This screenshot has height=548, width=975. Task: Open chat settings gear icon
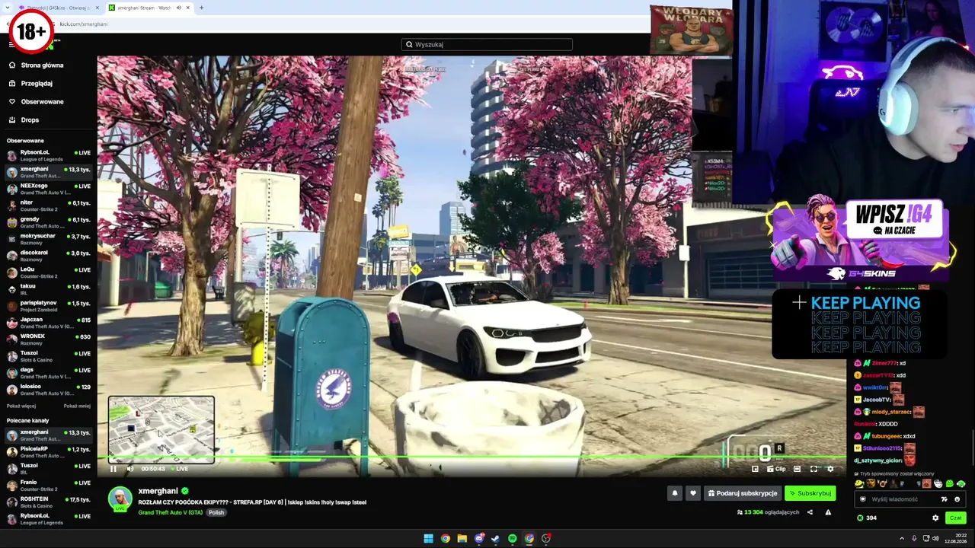click(935, 518)
